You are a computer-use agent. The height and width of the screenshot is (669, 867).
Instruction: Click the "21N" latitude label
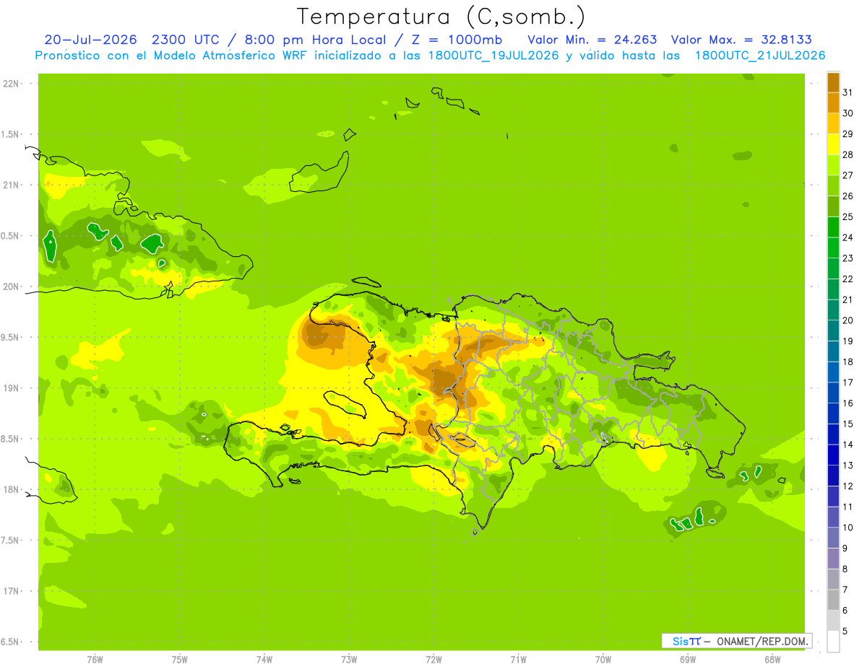click(x=10, y=185)
